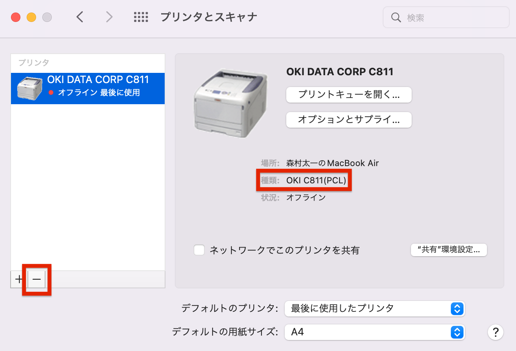Select OKI DATA CORP C811 in printer list

(98, 80)
